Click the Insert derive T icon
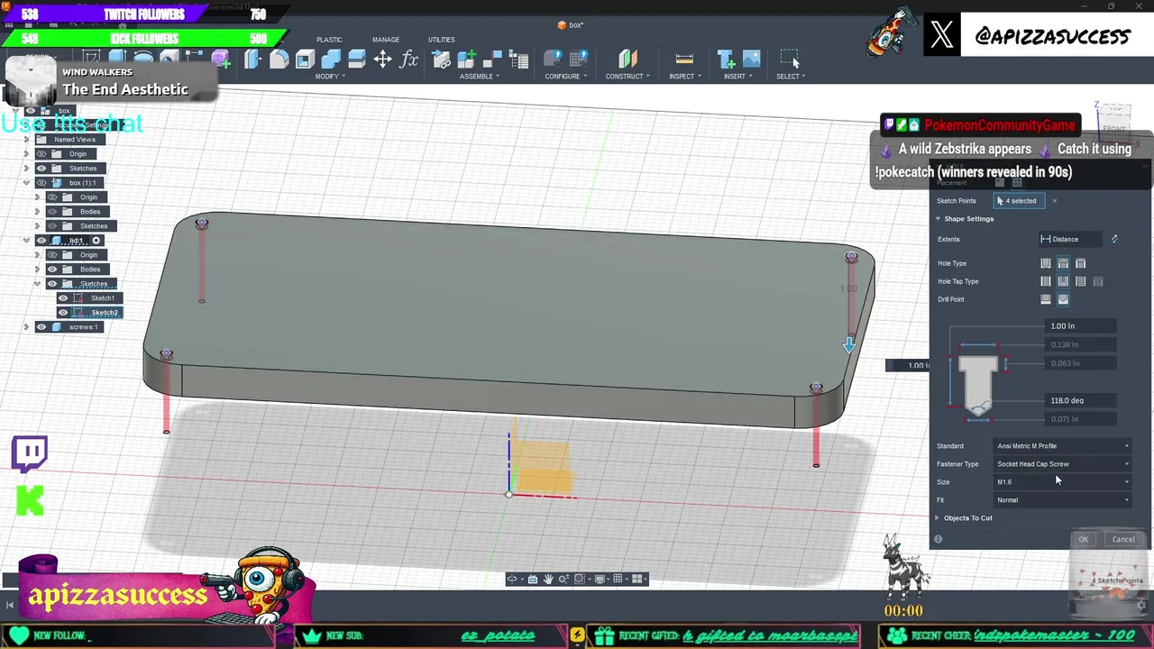This screenshot has width=1154, height=649. pyautogui.click(x=726, y=59)
